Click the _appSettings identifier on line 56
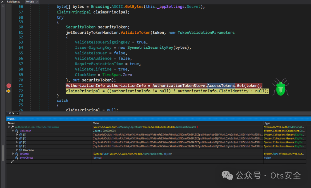This screenshot has width=311, height=188. [x=171, y=7]
